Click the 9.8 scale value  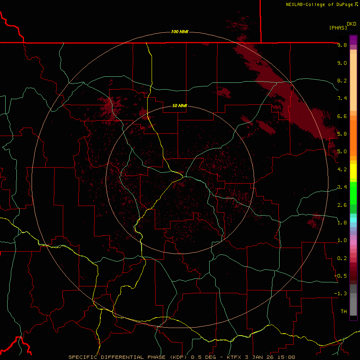[x=342, y=45]
